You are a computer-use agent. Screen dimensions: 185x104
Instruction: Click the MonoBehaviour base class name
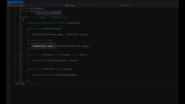(58, 17)
